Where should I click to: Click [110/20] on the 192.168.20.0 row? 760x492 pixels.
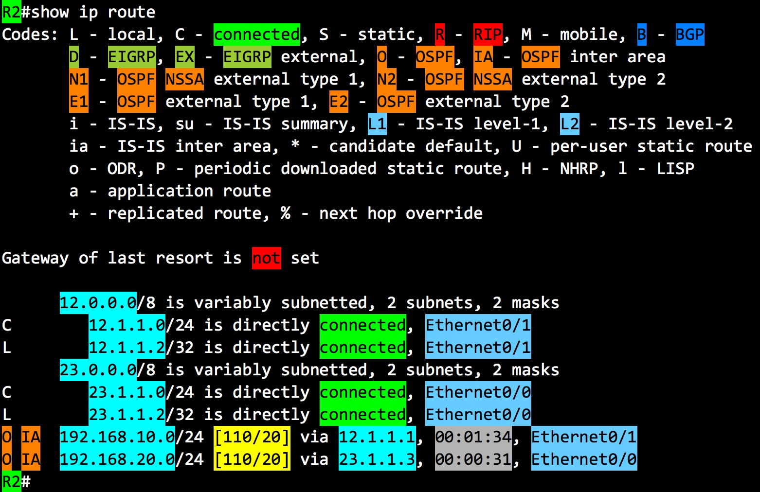(252, 459)
